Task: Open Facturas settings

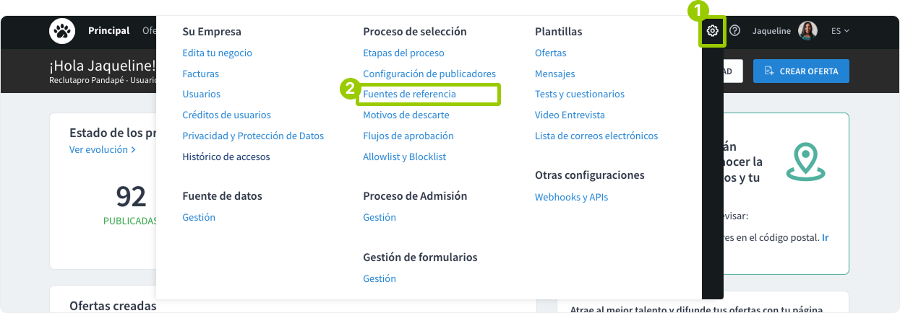Action: pos(200,74)
